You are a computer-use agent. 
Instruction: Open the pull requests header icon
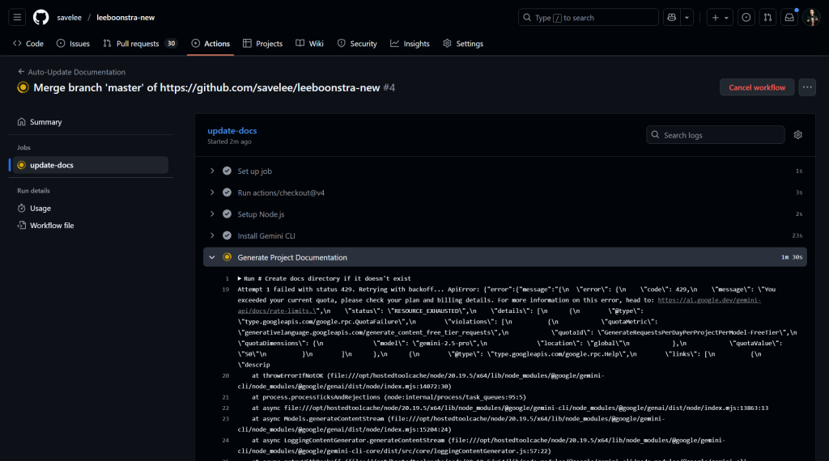(767, 18)
